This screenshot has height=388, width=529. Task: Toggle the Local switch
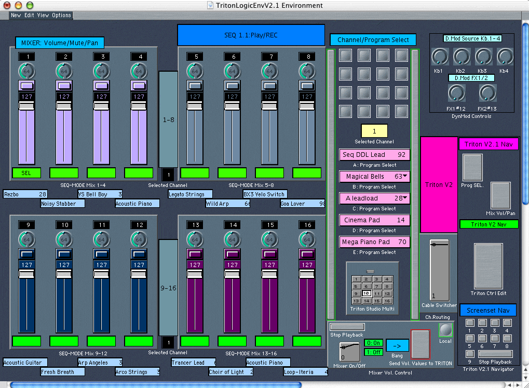click(x=445, y=330)
